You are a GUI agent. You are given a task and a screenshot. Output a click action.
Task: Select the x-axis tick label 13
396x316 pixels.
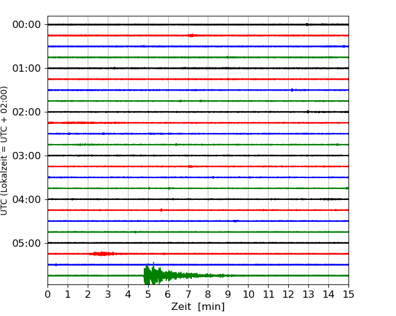click(308, 294)
